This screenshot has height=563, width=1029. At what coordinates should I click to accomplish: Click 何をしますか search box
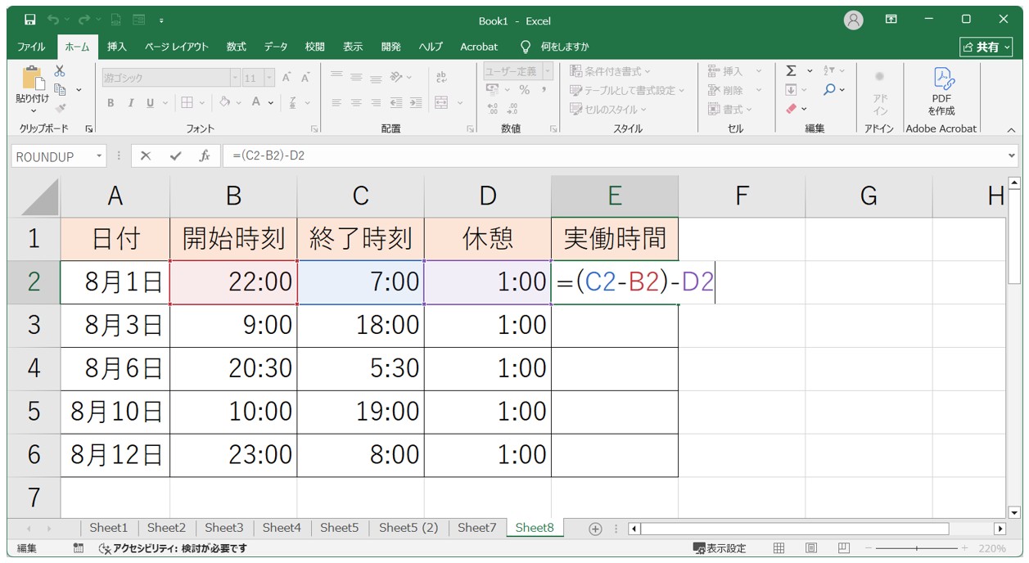[x=565, y=47]
